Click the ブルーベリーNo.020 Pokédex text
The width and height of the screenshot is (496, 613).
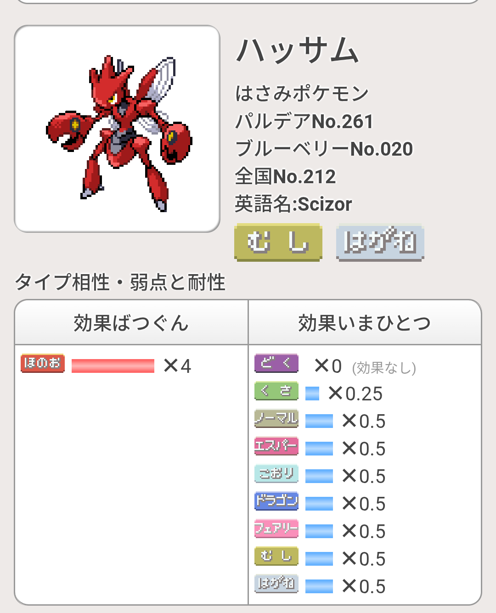coord(324,149)
